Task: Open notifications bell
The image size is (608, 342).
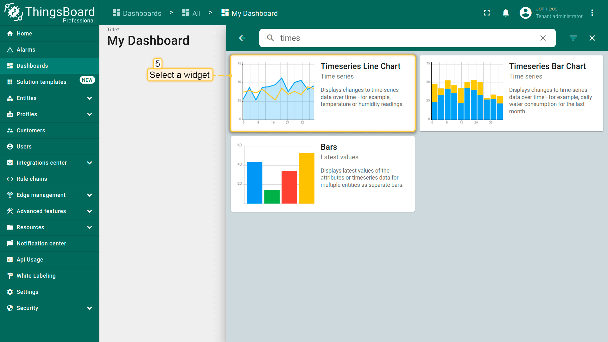Action: [x=506, y=13]
